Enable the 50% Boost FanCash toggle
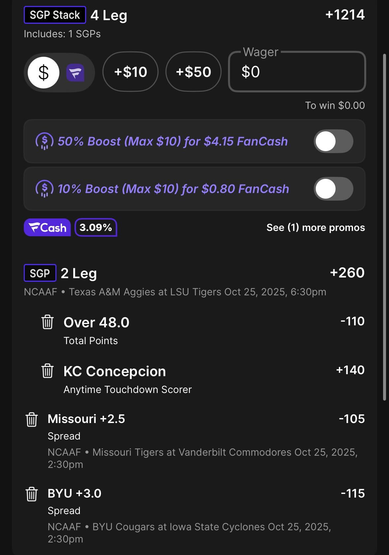 pyautogui.click(x=333, y=141)
